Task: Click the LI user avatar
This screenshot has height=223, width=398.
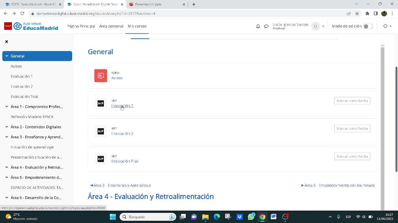Action: [315, 26]
